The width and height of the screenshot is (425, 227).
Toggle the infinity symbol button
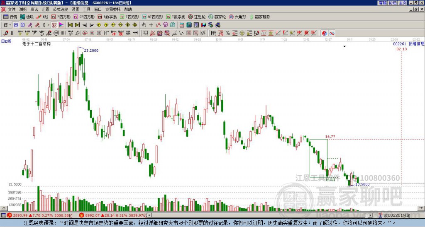tap(332, 33)
